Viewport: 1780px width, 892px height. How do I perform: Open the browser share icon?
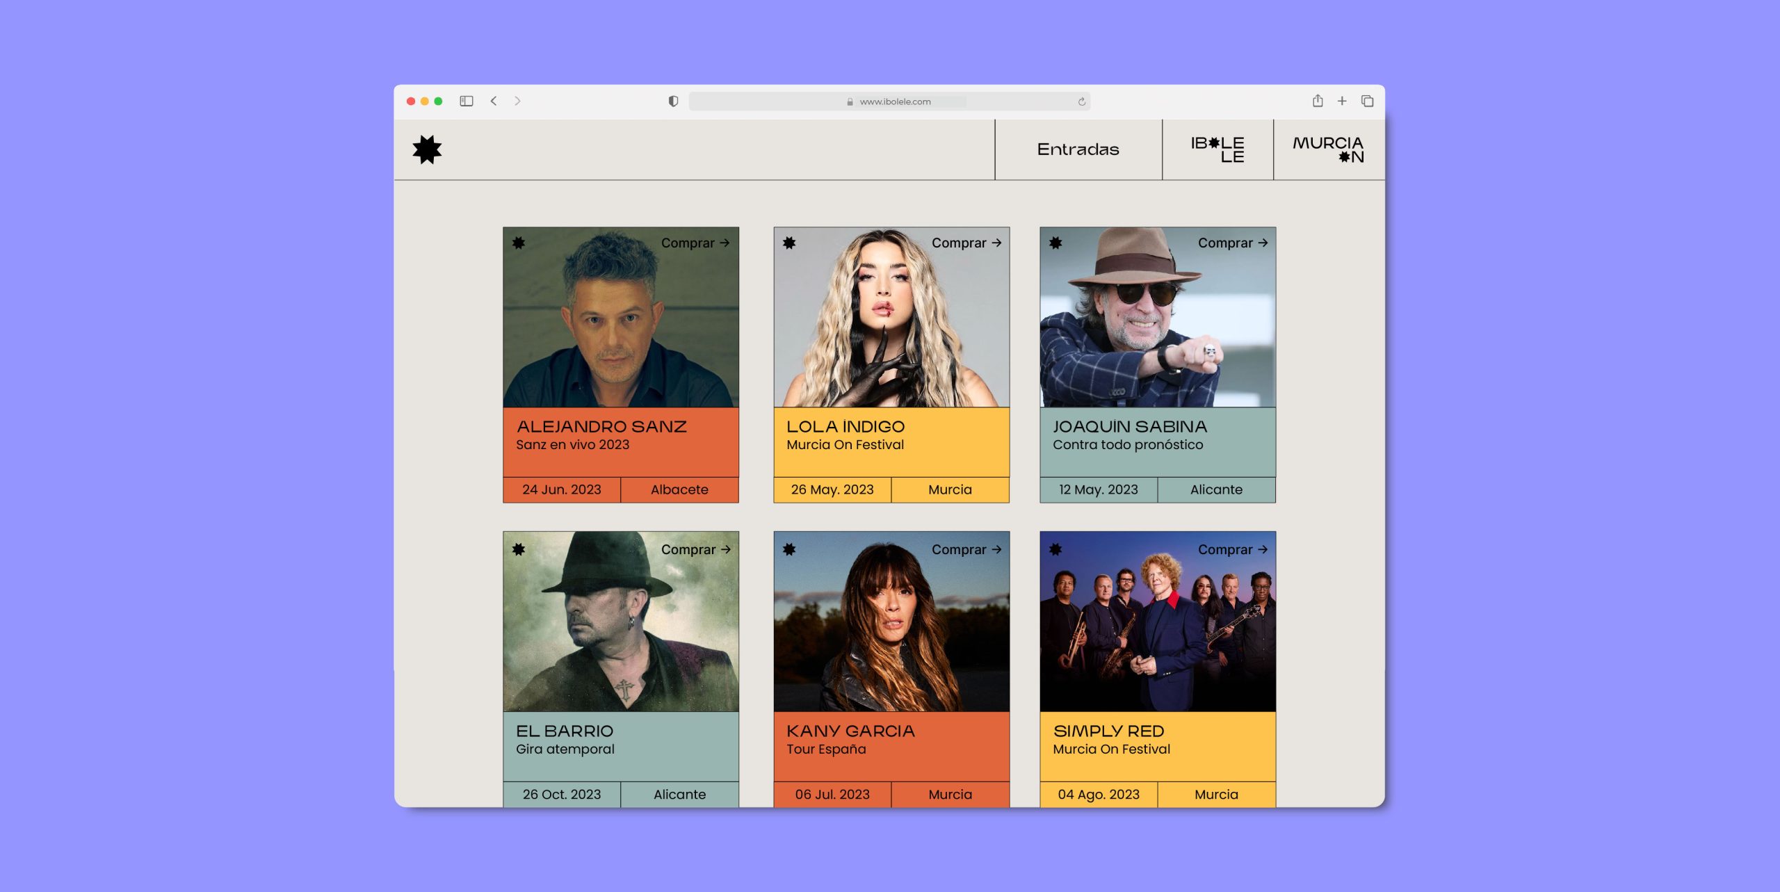1318,101
